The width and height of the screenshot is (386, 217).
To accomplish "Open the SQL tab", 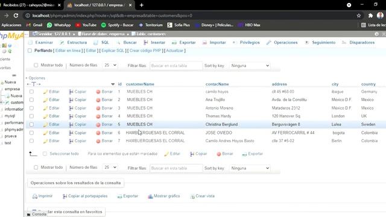I will pyautogui.click(x=101, y=43).
